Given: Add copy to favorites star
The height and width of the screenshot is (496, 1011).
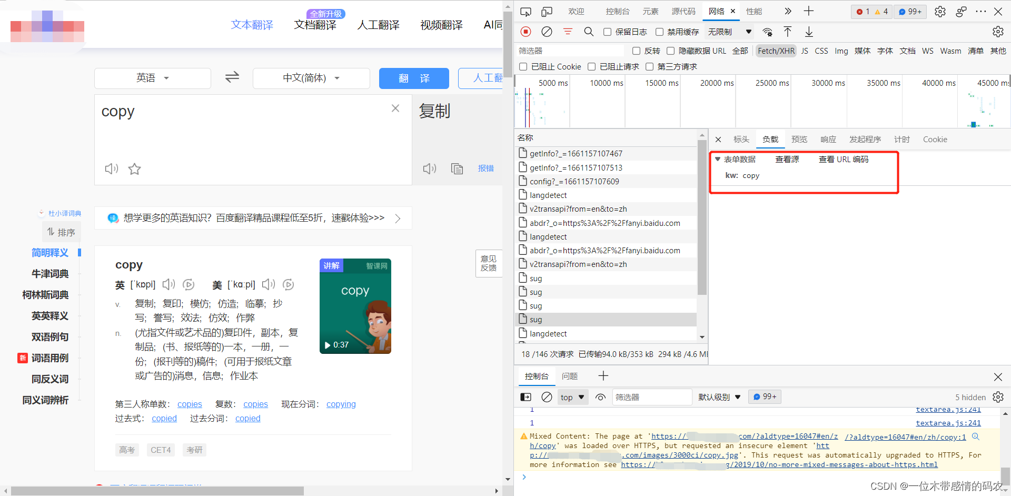Looking at the screenshot, I should point(135,169).
